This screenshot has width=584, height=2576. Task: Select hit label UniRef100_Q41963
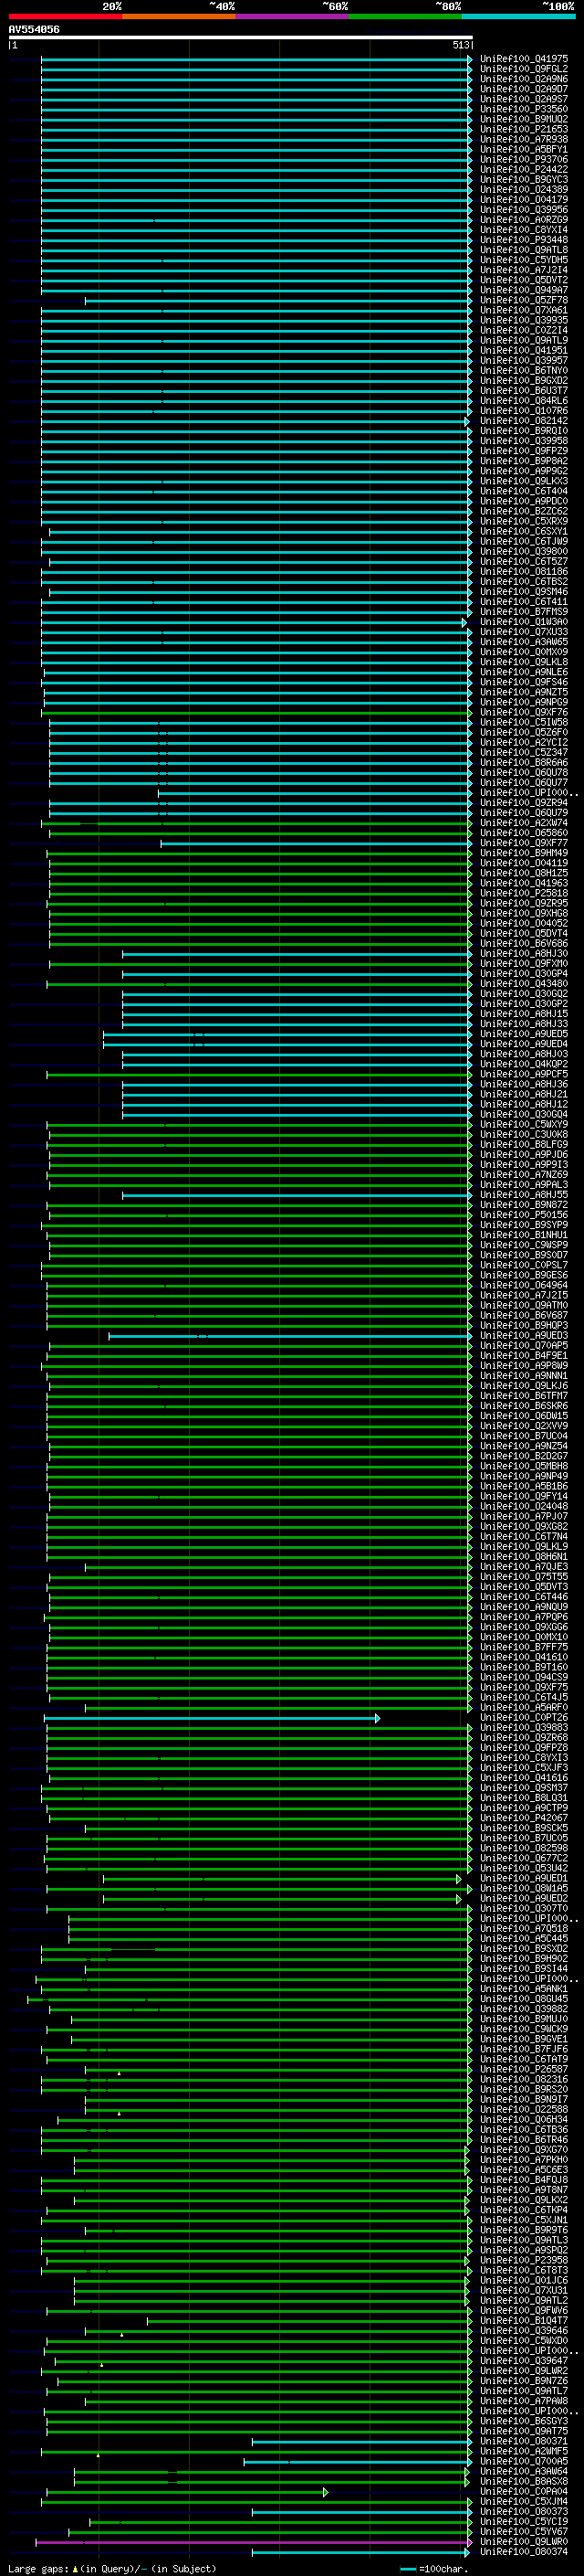coord(523,883)
